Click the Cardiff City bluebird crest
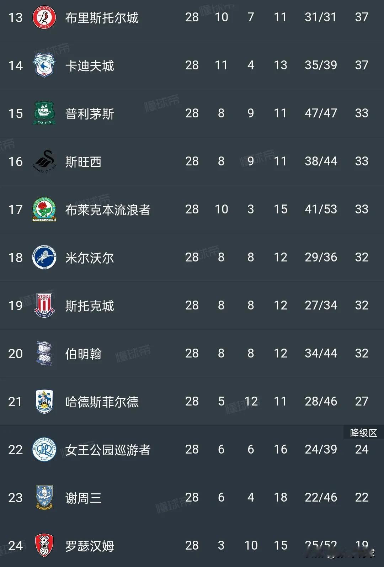This screenshot has height=567, width=384. click(x=44, y=65)
